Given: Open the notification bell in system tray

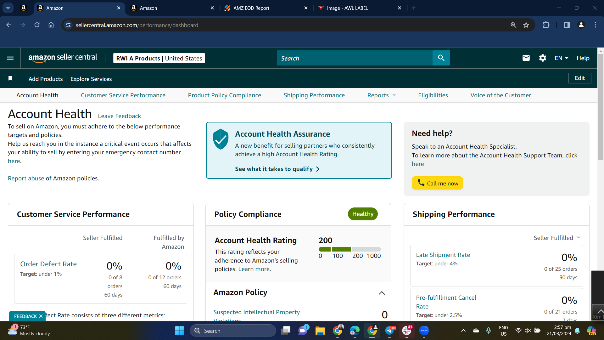Looking at the screenshot, I should pos(577,331).
